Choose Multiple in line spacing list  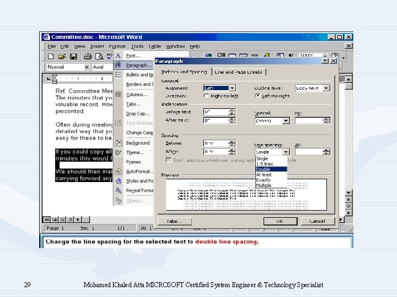[271, 185]
